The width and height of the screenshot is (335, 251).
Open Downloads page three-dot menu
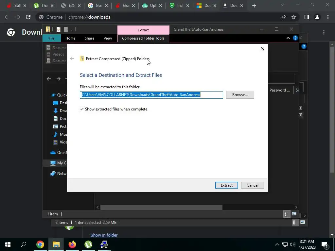click(324, 32)
